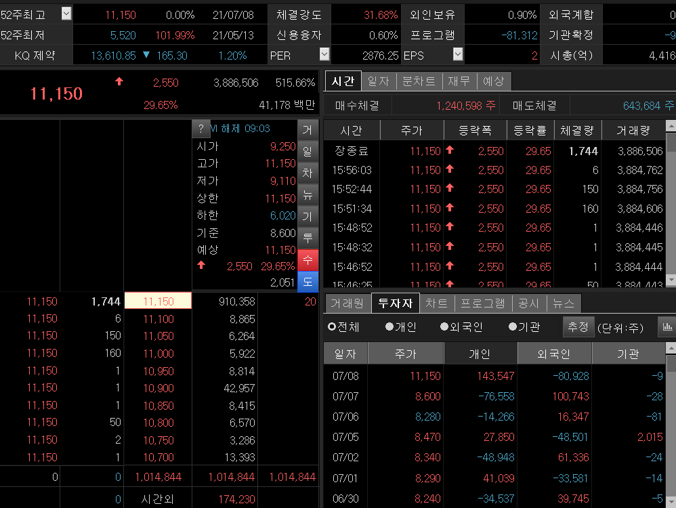Click the 11,100 order book price
The height and width of the screenshot is (508, 676).
coord(159,319)
